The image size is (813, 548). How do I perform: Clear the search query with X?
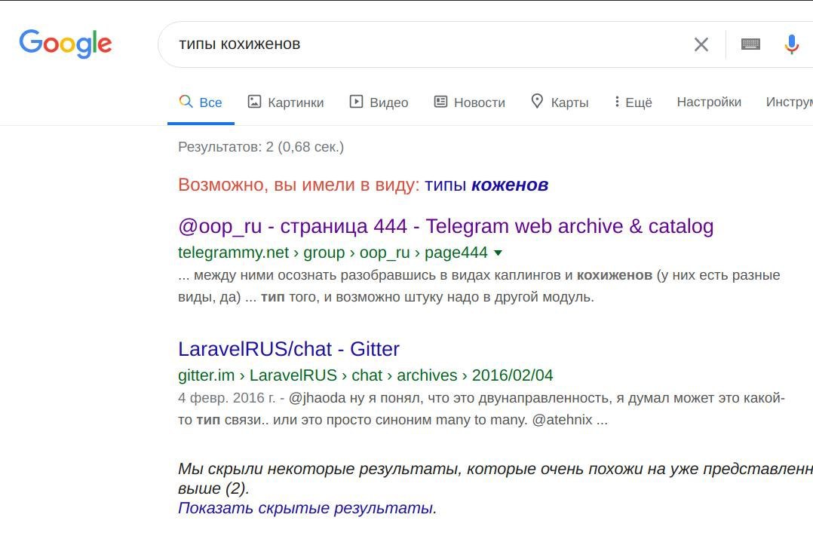pos(701,44)
